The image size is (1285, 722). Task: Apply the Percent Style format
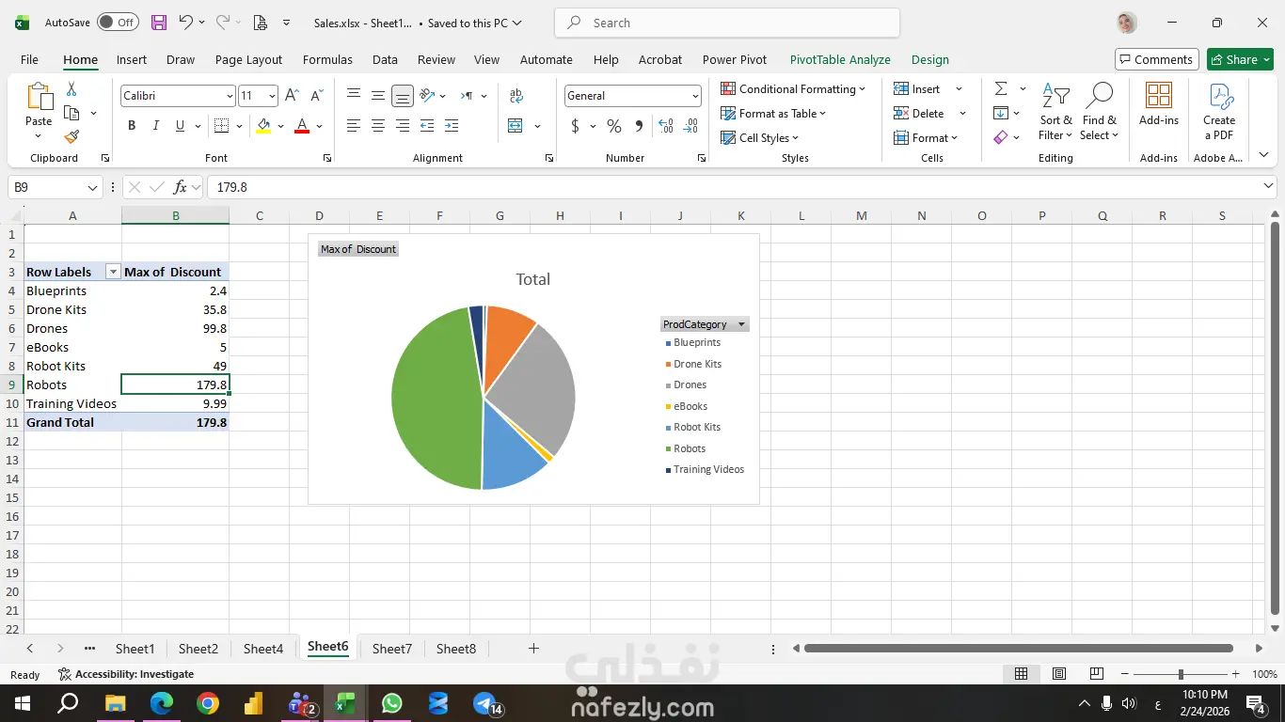point(614,126)
